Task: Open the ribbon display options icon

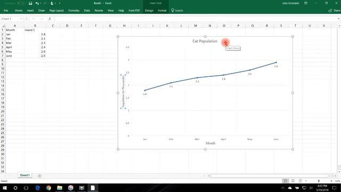Action: click(306, 3)
